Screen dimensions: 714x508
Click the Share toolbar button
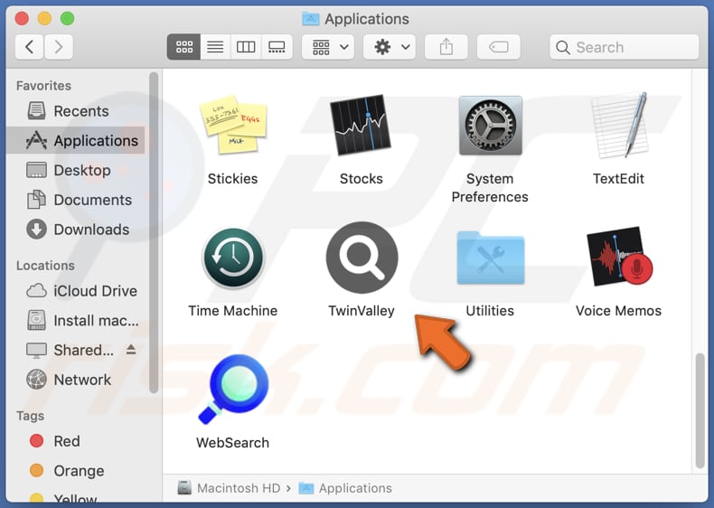tap(446, 47)
